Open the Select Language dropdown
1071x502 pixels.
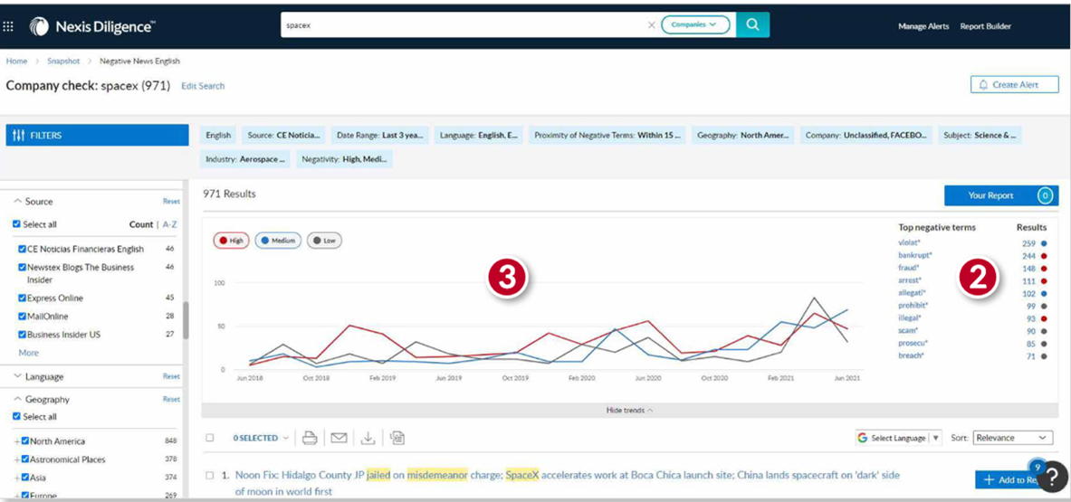(x=899, y=438)
